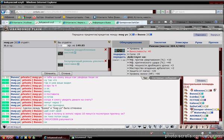Remove Наручи раздробленных костей with red X
This screenshot has height=140, width=224.
(x=106, y=50)
